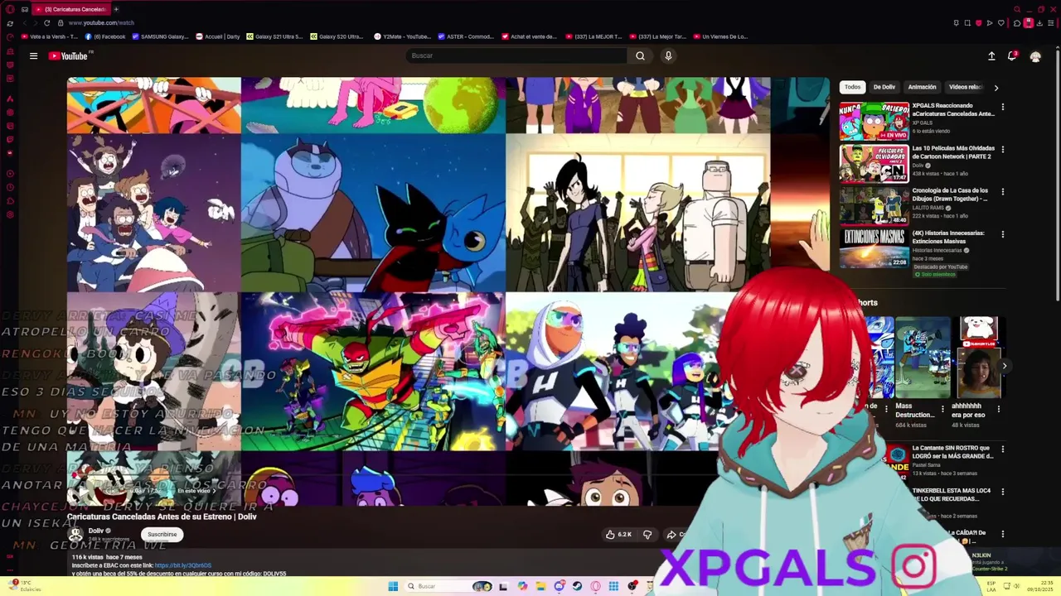Dislike the video with thumbs-down
This screenshot has width=1061, height=596.
tap(647, 535)
